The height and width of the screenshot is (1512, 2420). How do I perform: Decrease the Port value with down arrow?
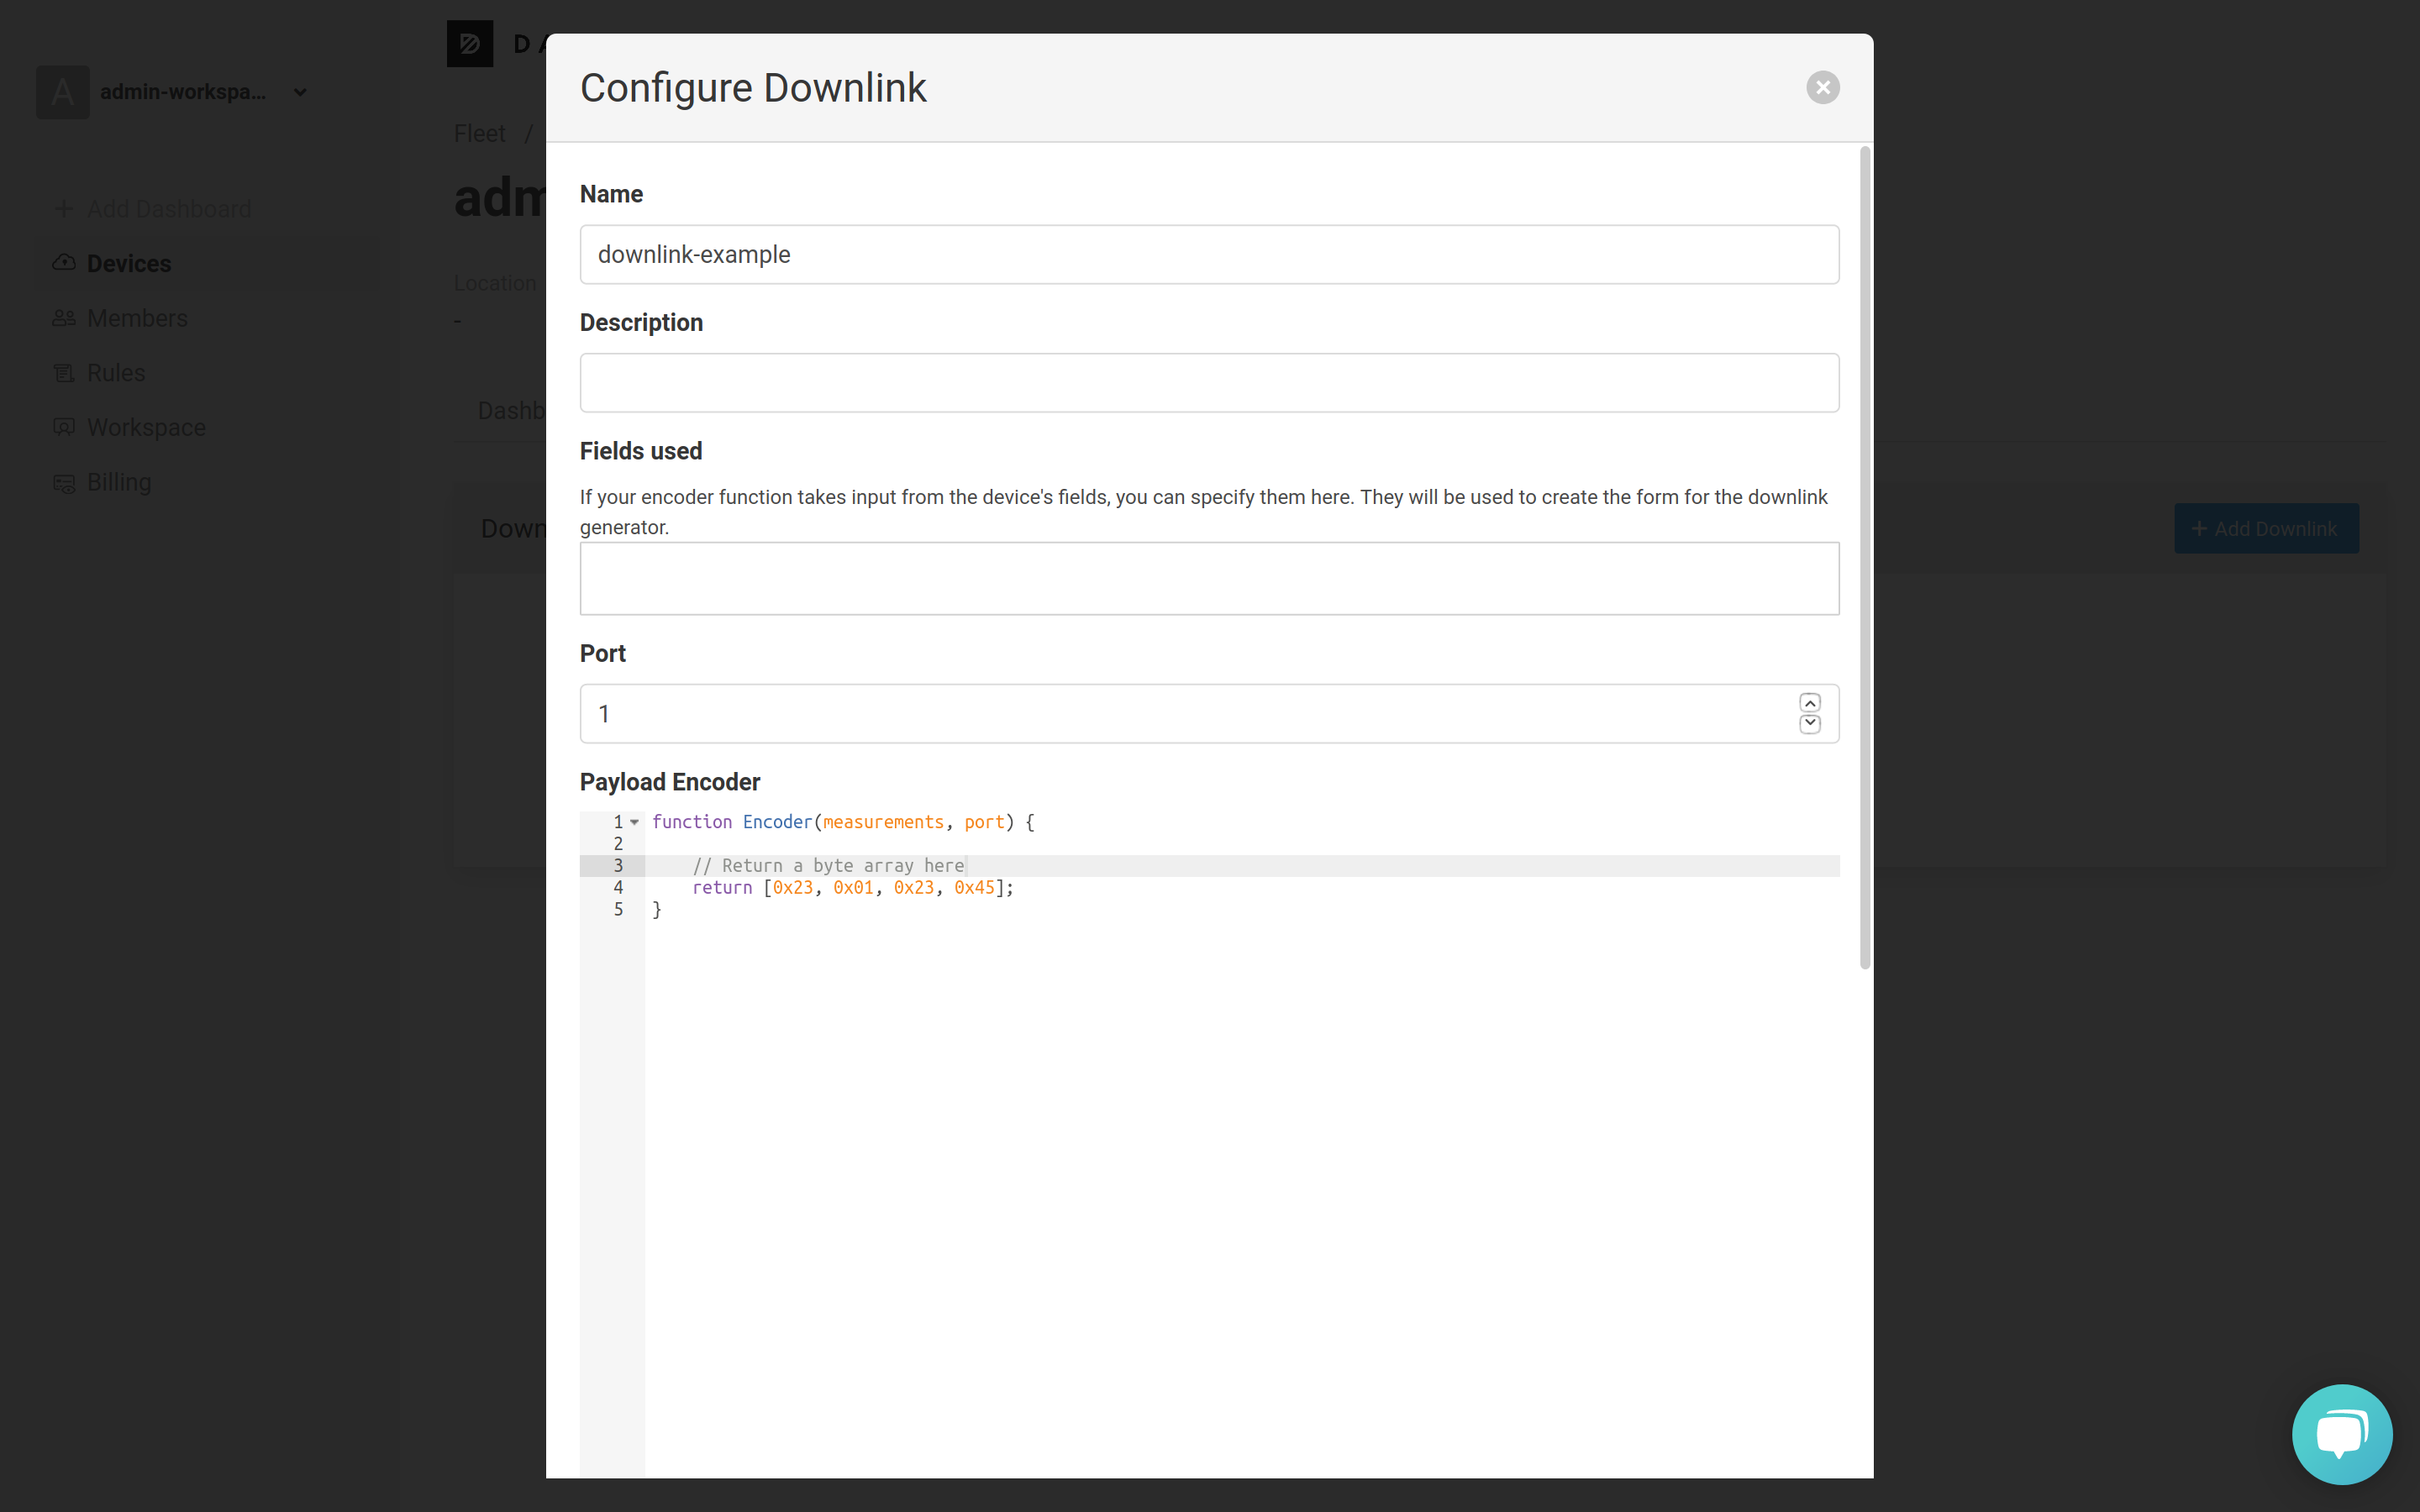[1810, 724]
